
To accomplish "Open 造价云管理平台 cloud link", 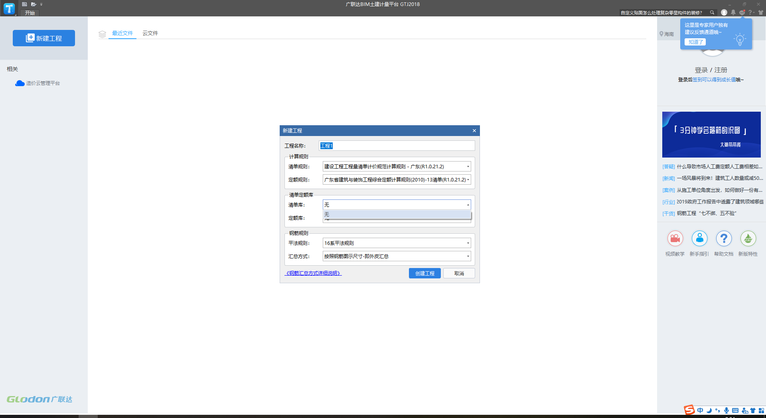I will pyautogui.click(x=38, y=83).
